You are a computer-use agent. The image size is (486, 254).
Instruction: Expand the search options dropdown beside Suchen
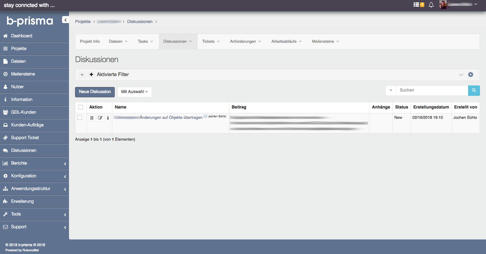391,90
